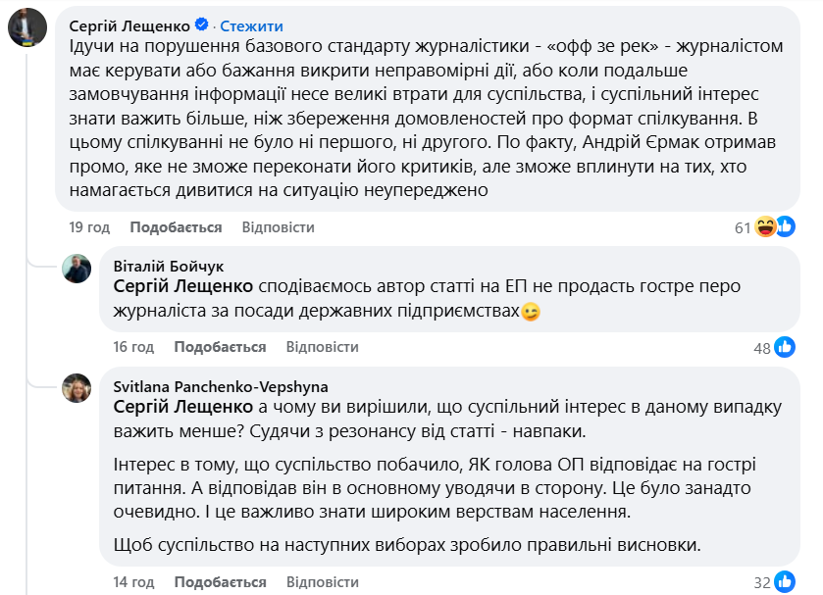Open Сергій Лещенко's profile picture
Viewport: 823px width, 595px height.
27,28
